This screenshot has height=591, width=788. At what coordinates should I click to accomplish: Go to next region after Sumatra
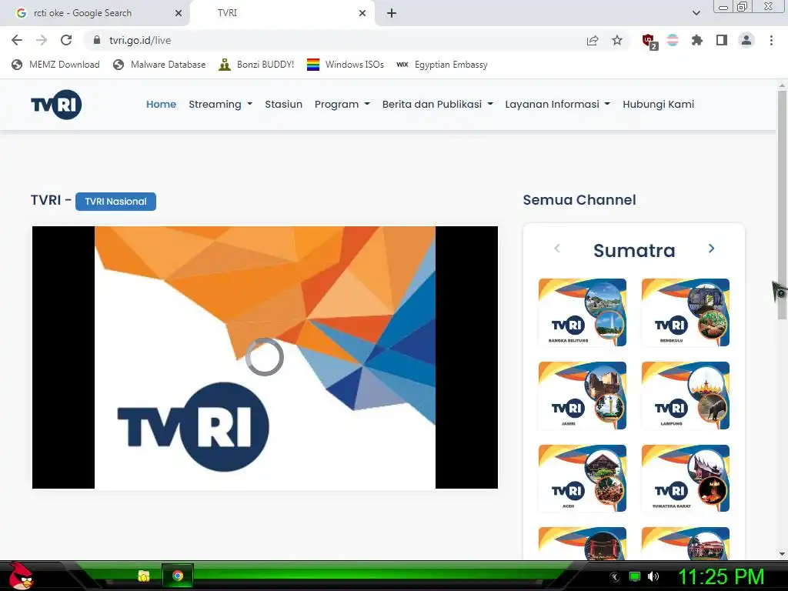pyautogui.click(x=711, y=249)
